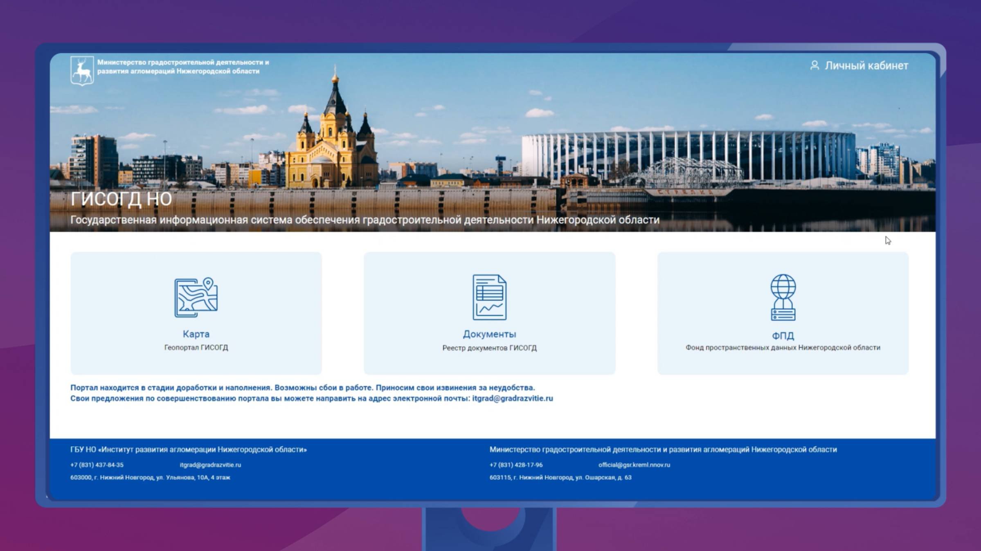The height and width of the screenshot is (551, 981).
Task: Click the document icon on Документы card
Action: 489,297
